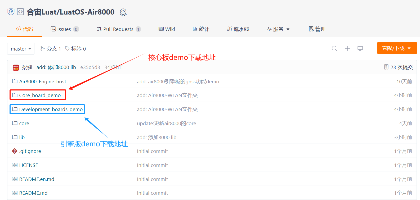Open the 合宙Luat/LuatOS-Air8000 repository title link
Screen dimensions: 420x200
point(71,12)
